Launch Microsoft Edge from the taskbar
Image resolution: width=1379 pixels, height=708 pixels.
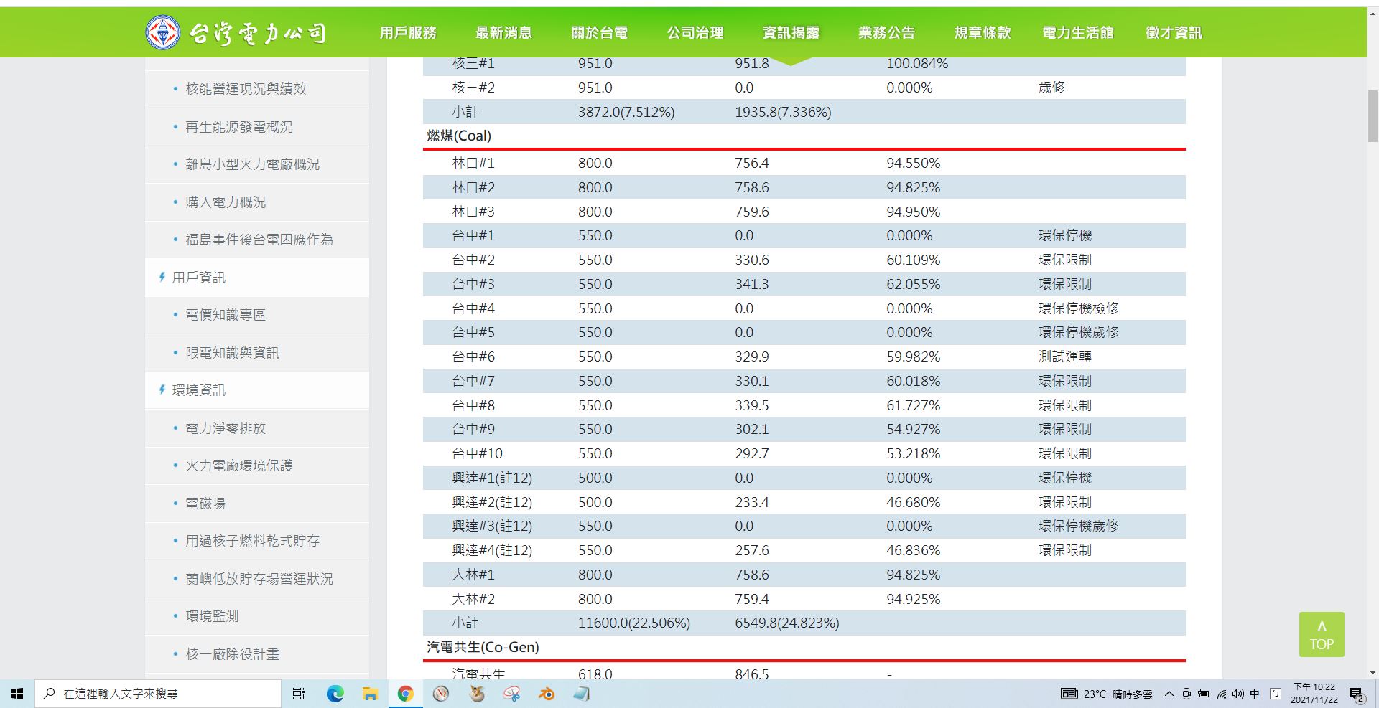point(335,694)
